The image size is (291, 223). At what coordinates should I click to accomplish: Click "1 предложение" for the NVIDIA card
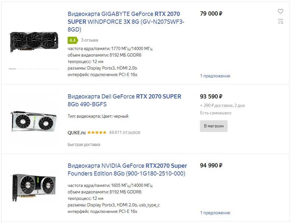click(x=215, y=213)
